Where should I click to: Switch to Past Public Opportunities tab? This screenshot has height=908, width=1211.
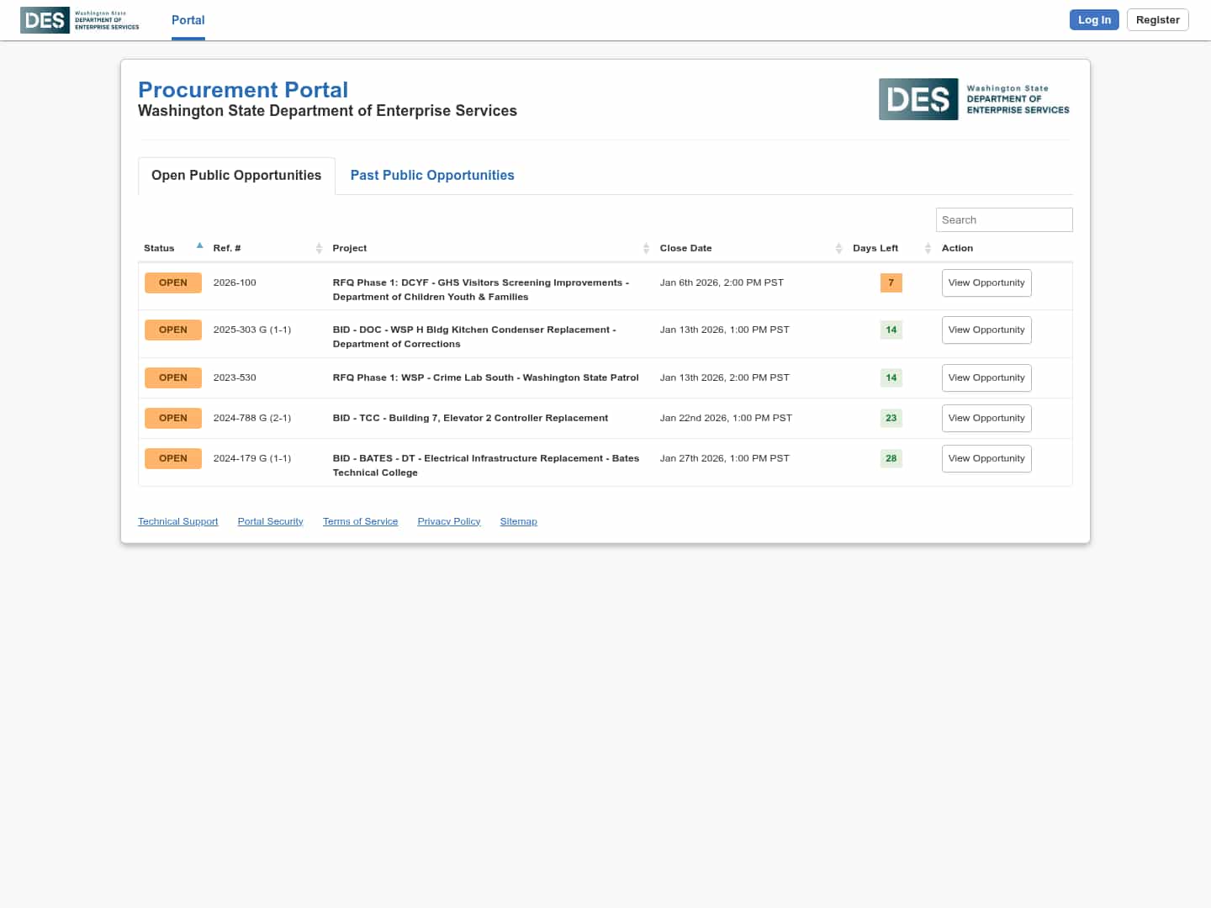coord(432,175)
